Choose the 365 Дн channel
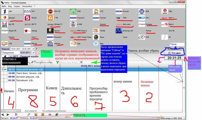Viewport: 202px width, 120px height. tap(99, 31)
